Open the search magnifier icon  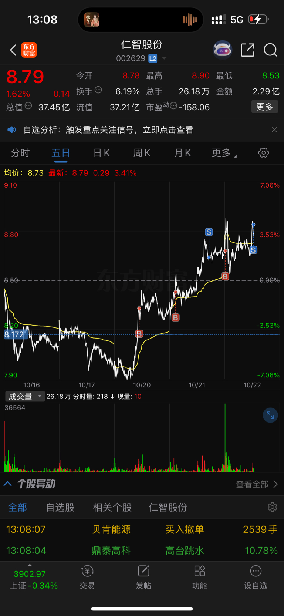click(x=270, y=50)
